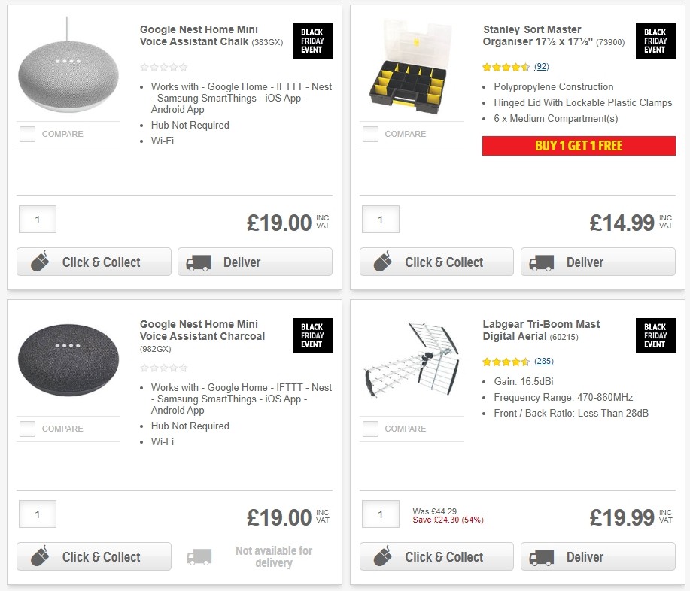Click empty star rating for Nest Mini Chalk
The width and height of the screenshot is (690, 591).
pyautogui.click(x=163, y=67)
